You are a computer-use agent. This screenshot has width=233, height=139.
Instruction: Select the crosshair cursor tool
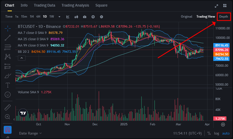coord(8,28)
